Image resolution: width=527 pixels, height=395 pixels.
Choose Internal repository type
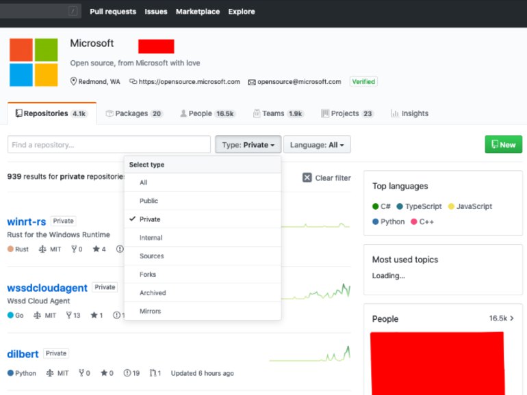coord(203,238)
